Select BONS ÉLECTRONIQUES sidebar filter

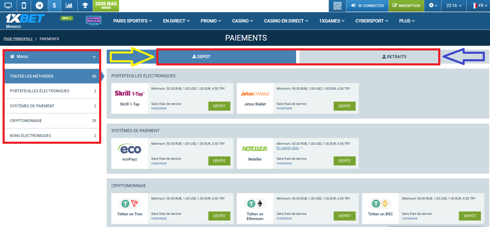52,136
